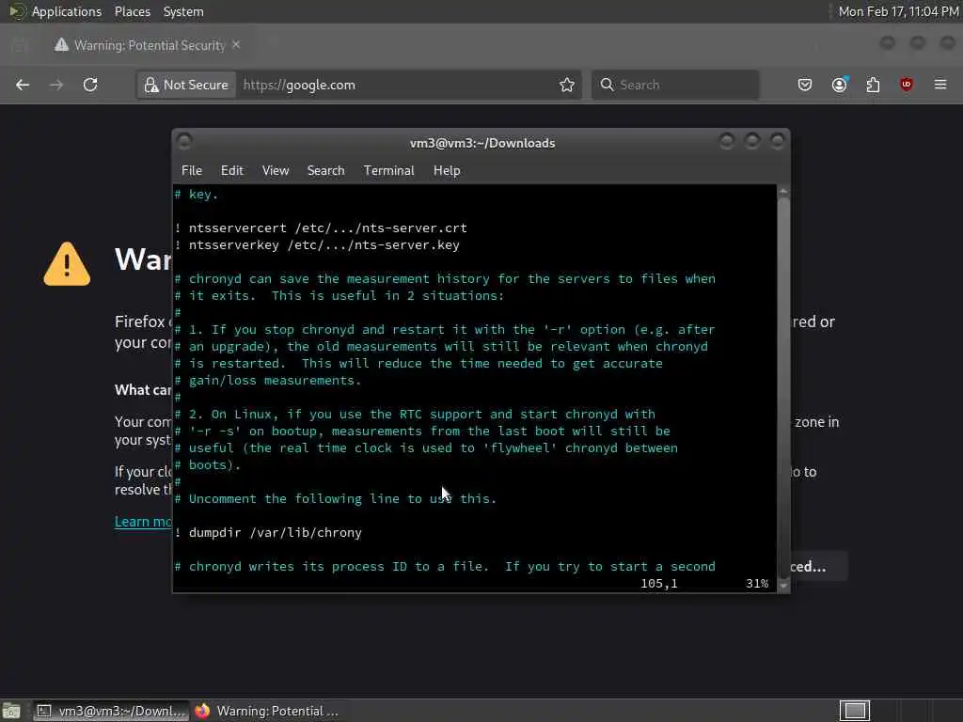This screenshot has width=963, height=722.
Task: Open Firefox hamburger application menu
Action: pyautogui.click(x=940, y=85)
